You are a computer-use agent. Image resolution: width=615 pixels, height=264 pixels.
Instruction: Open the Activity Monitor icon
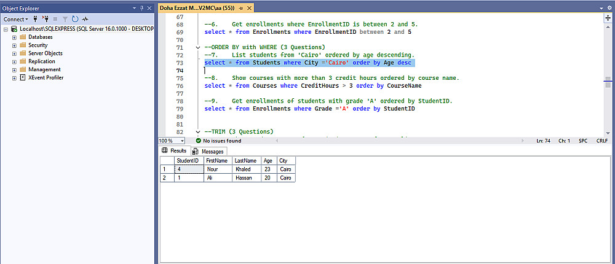85,19
